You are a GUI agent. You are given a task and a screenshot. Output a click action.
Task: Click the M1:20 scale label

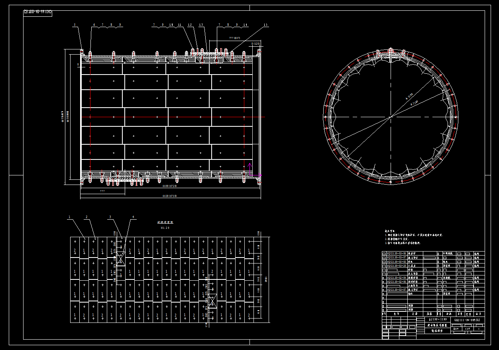[165, 228]
